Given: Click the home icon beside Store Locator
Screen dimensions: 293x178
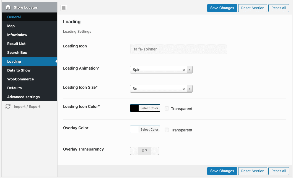Looking at the screenshot, I should (8, 7).
